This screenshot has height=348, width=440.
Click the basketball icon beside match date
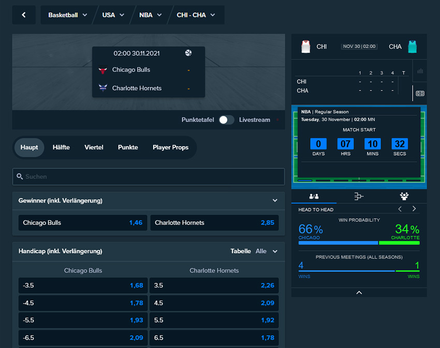pyautogui.click(x=188, y=53)
